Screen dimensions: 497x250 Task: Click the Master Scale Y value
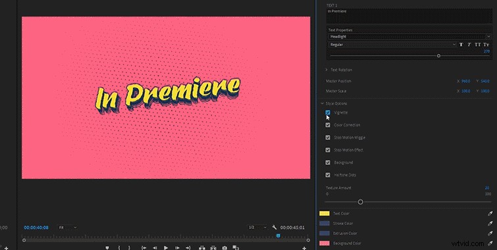(x=485, y=91)
